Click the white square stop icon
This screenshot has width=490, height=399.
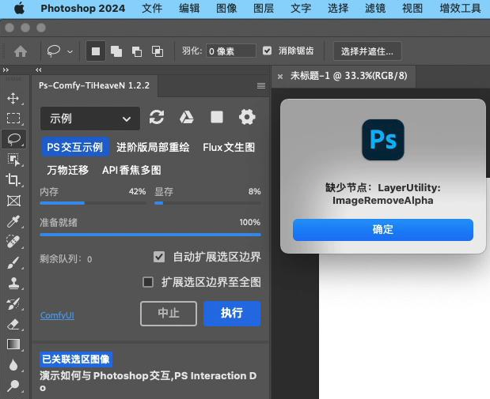(x=217, y=117)
